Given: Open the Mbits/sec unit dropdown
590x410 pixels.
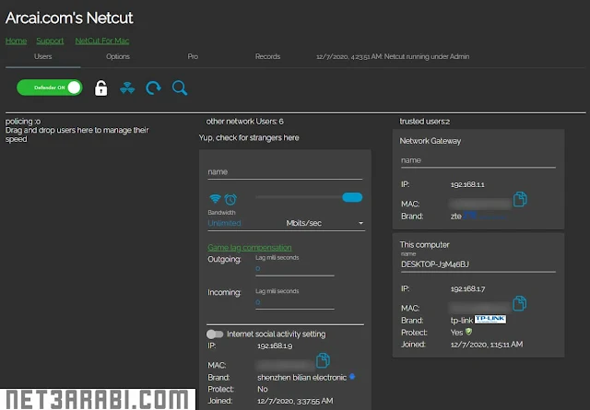Looking at the screenshot, I should [324, 223].
